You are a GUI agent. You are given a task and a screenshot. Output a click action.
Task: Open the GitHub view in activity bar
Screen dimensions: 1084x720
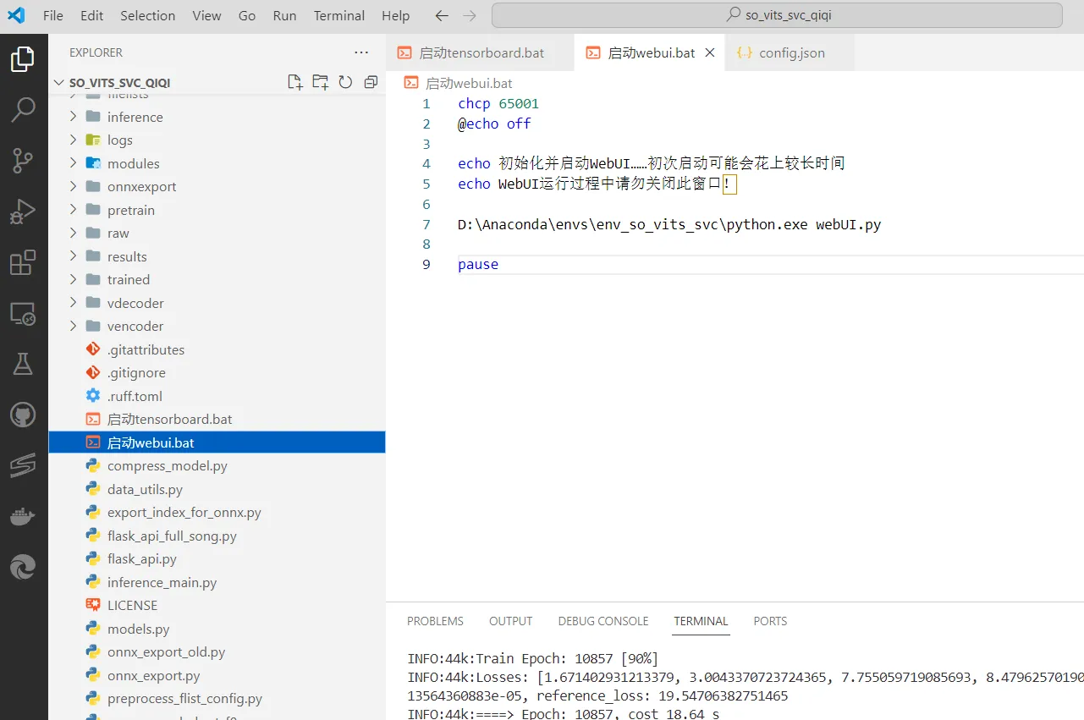[23, 415]
